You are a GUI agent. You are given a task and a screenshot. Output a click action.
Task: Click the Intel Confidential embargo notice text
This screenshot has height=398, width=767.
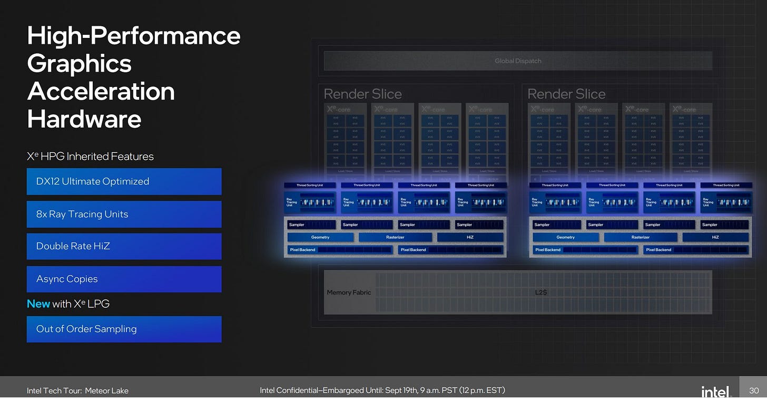382,390
